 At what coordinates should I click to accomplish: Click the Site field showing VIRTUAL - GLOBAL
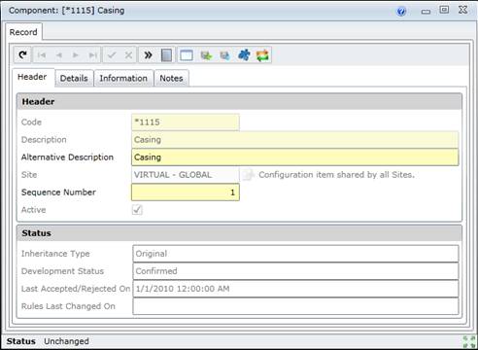[186, 175]
